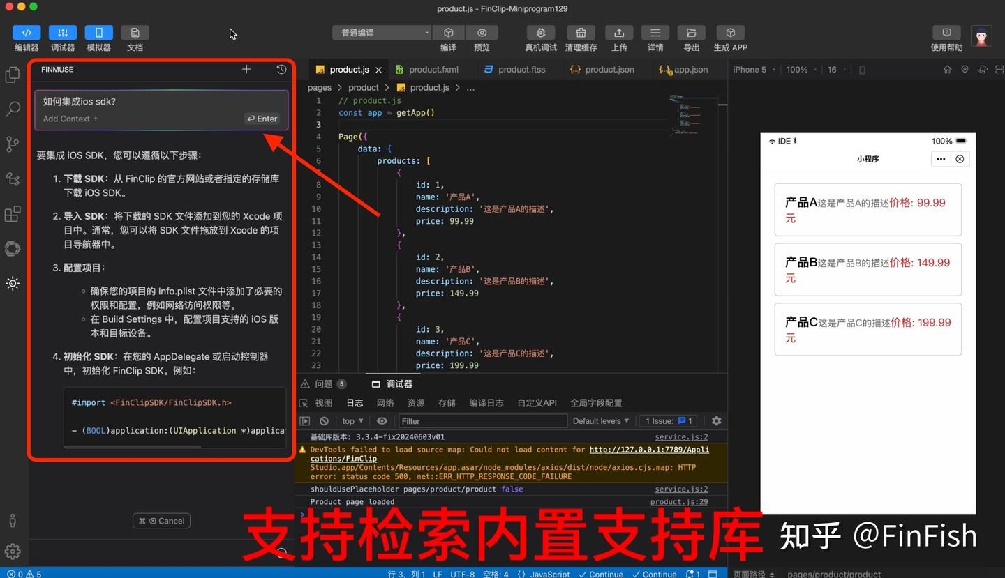
Task: Click the Cancel button in FINMUSE panel
Action: point(162,521)
